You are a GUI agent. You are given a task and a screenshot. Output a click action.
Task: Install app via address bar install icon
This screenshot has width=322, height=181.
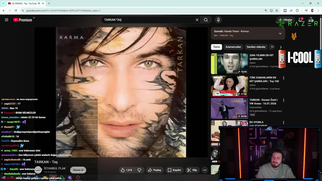click(271, 11)
